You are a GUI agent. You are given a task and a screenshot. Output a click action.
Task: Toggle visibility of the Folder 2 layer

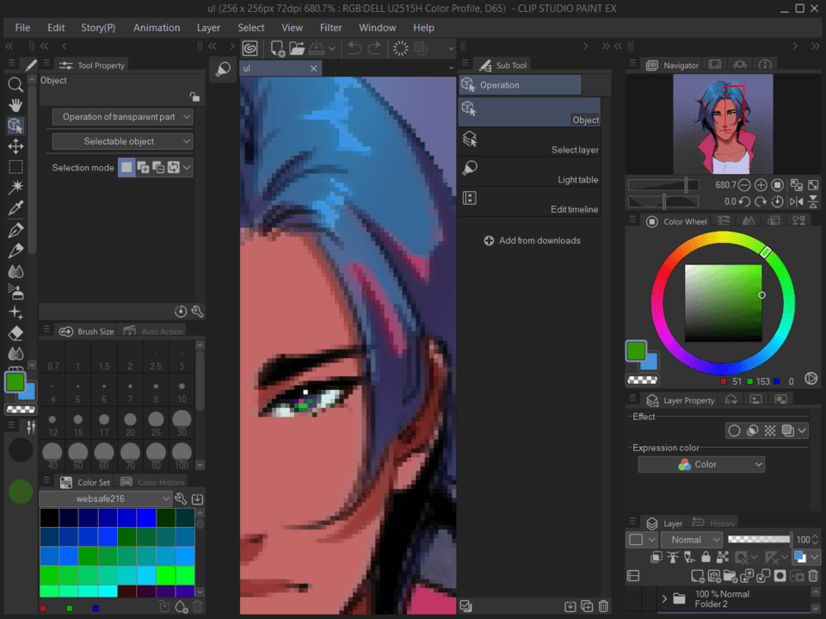tap(633, 599)
